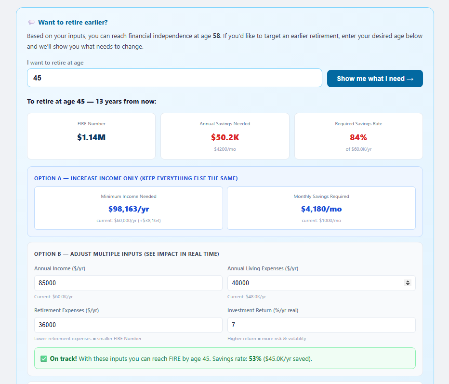Click the I want to retire at age label
This screenshot has width=449, height=384.
tap(55, 63)
